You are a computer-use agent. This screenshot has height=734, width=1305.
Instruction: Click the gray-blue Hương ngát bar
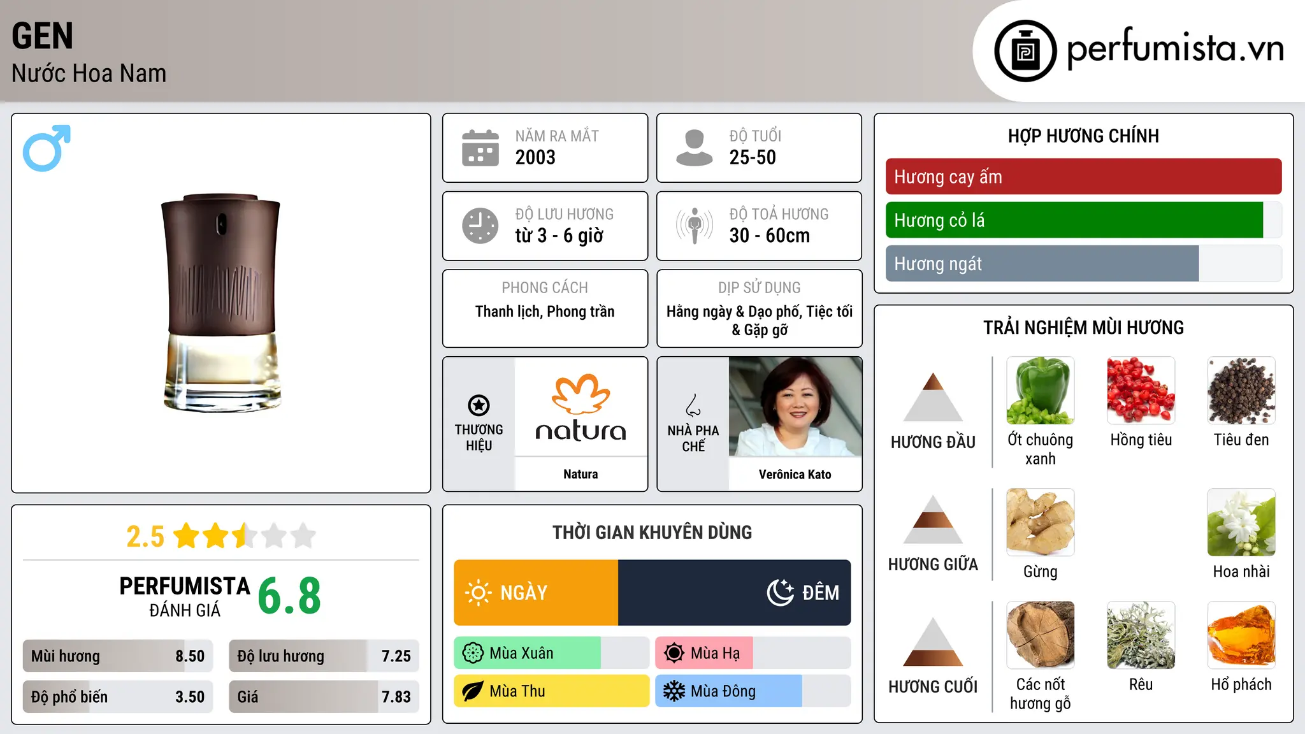point(1042,263)
